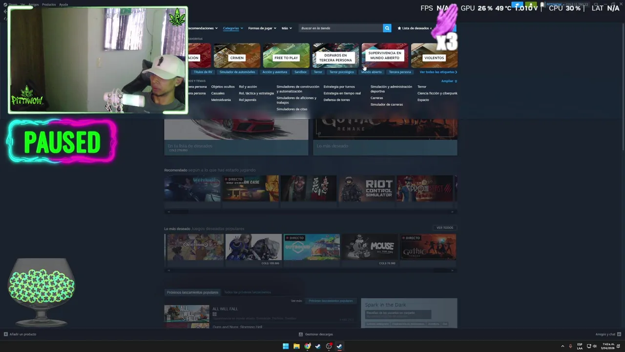
Task: Select Rol y acción genre
Action: [248, 87]
